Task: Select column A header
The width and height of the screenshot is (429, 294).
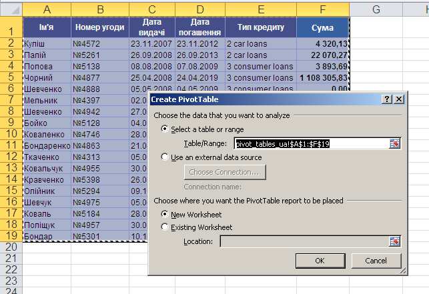Action: point(47,9)
